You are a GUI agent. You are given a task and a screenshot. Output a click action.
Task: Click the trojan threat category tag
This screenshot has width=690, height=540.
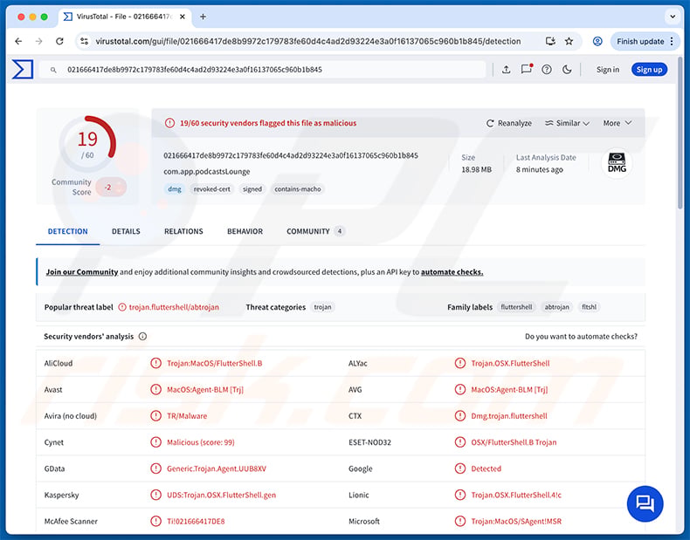point(322,307)
